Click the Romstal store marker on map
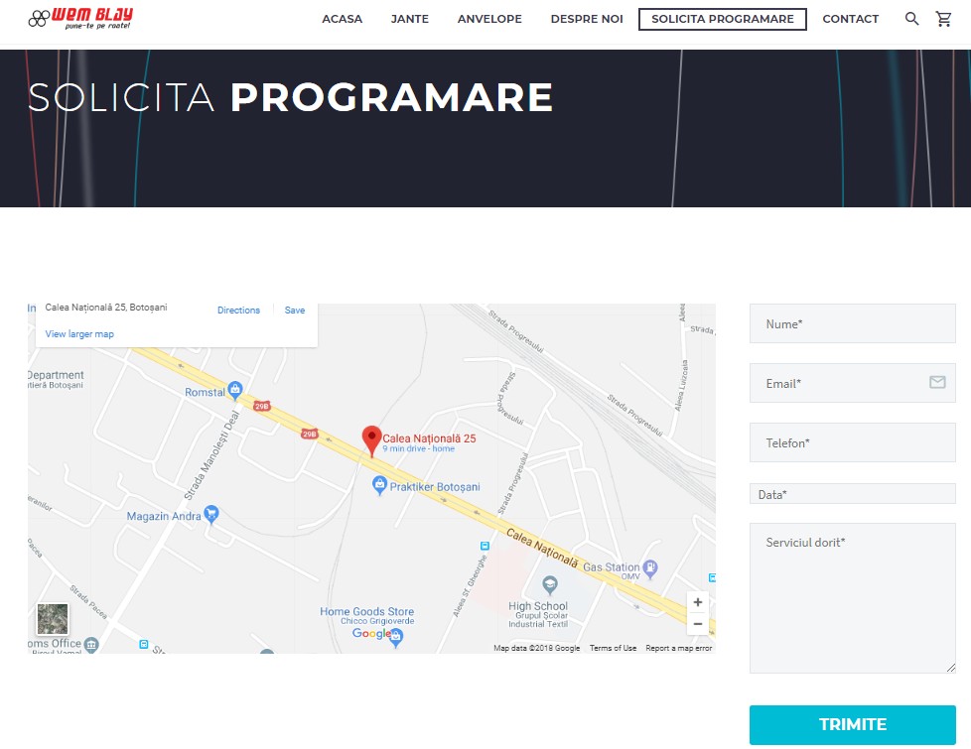Screen dimensions: 971x749 [x=235, y=391]
